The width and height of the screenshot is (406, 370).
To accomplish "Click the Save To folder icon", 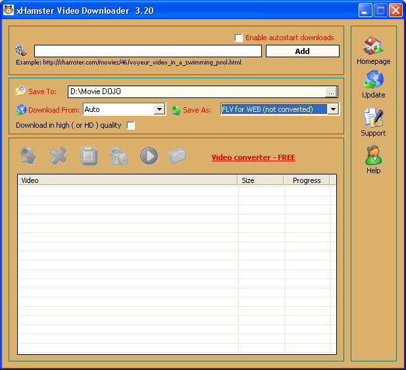I will 20,92.
